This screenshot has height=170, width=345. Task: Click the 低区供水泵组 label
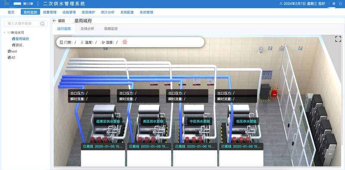coord(246,121)
